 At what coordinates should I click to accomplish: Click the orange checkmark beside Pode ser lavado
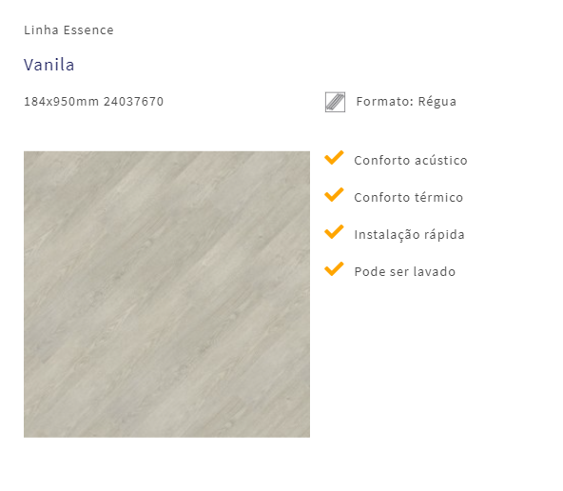point(334,268)
